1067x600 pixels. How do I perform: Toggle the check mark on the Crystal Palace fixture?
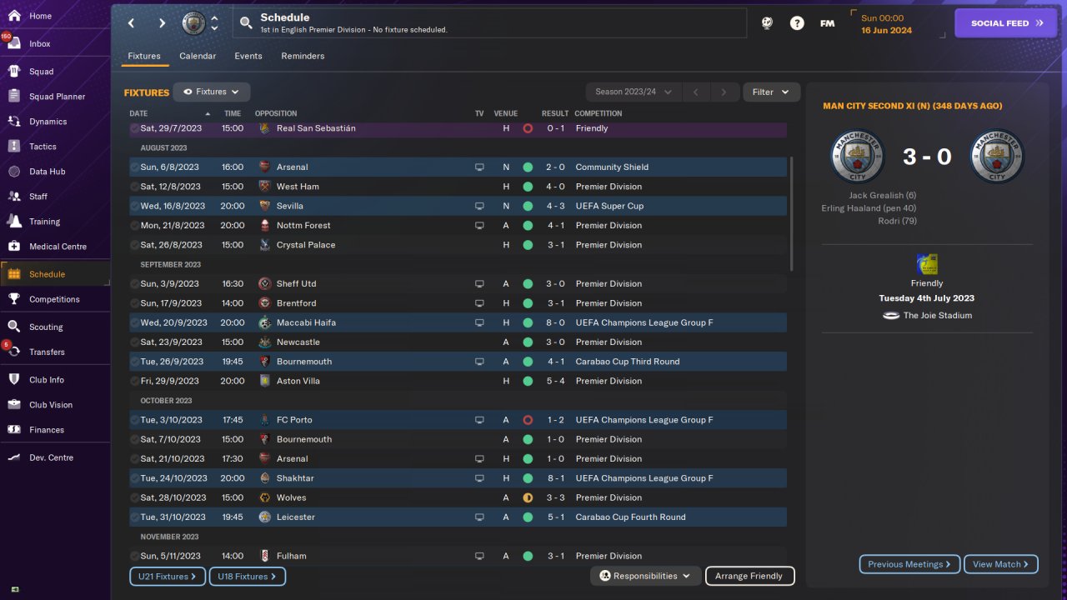[x=135, y=245]
